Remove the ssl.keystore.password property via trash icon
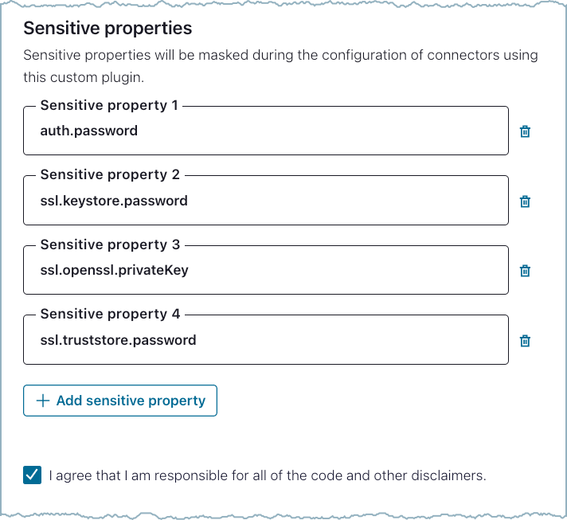Screen dimensions: 567x520 (525, 201)
